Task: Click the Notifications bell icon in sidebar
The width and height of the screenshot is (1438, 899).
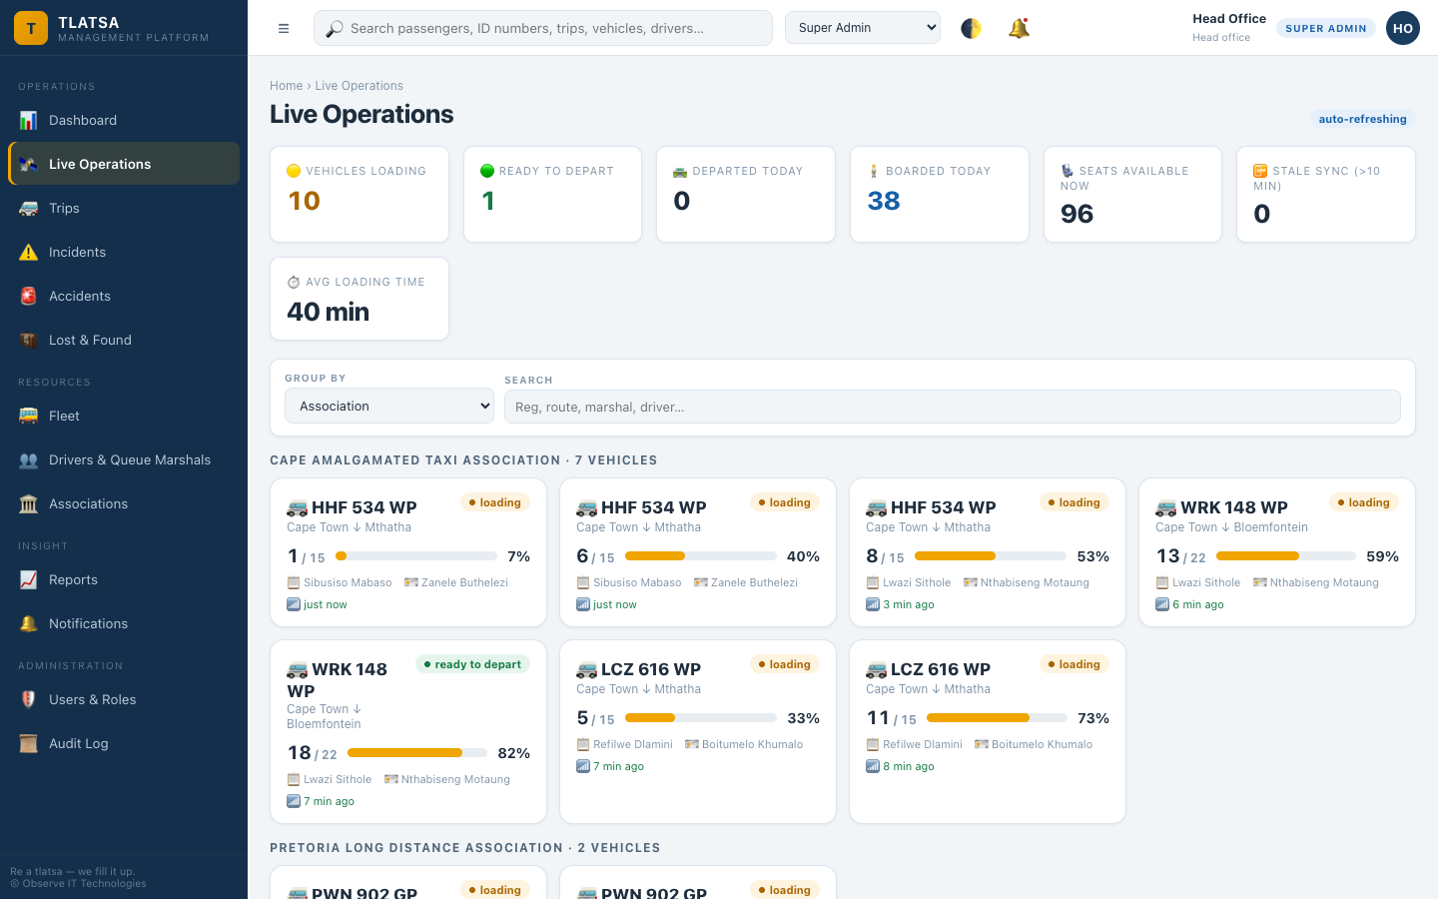Action: click(29, 623)
